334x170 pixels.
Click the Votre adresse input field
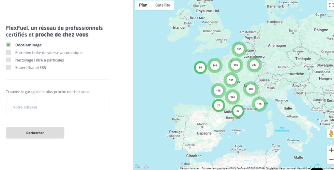pos(58,107)
